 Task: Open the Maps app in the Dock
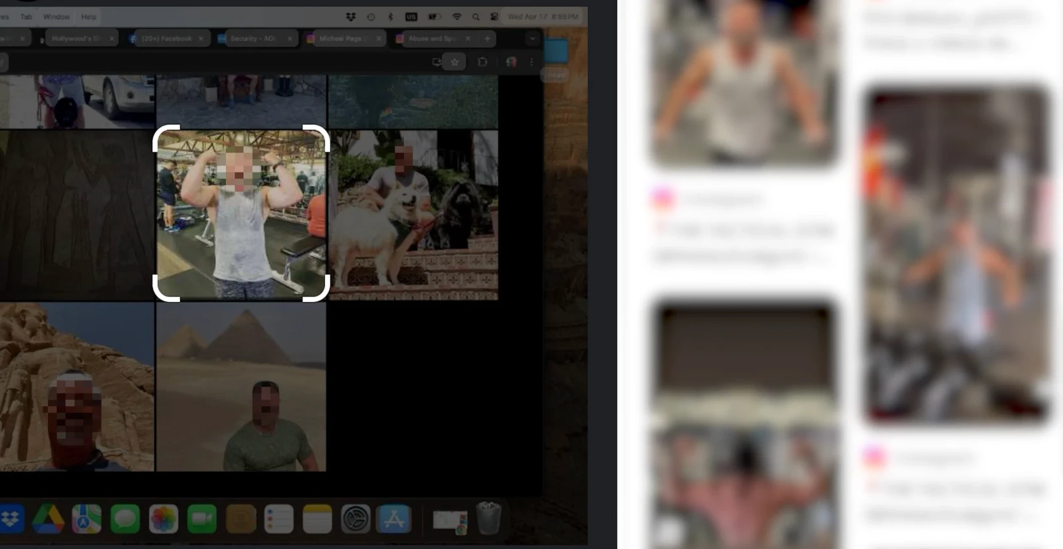point(86,519)
